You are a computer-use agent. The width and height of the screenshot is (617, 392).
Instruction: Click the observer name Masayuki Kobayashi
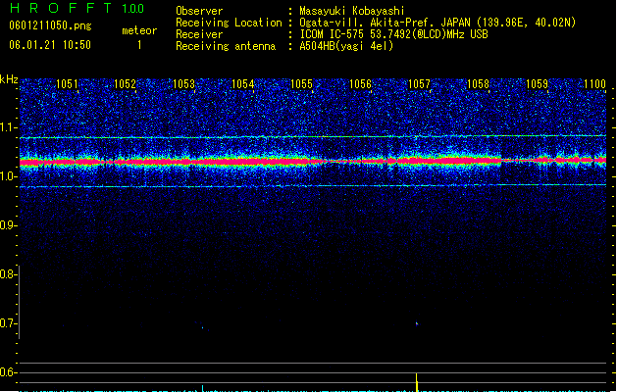pyautogui.click(x=352, y=11)
